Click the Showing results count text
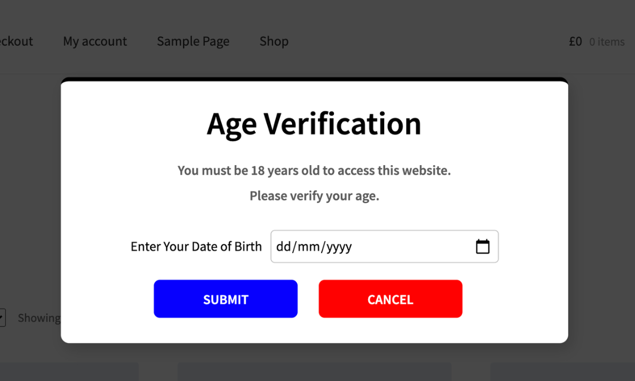The height and width of the screenshot is (381, 635). coord(39,318)
